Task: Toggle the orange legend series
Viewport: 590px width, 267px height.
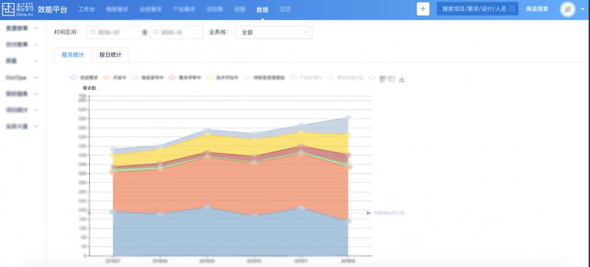Action: [115, 78]
